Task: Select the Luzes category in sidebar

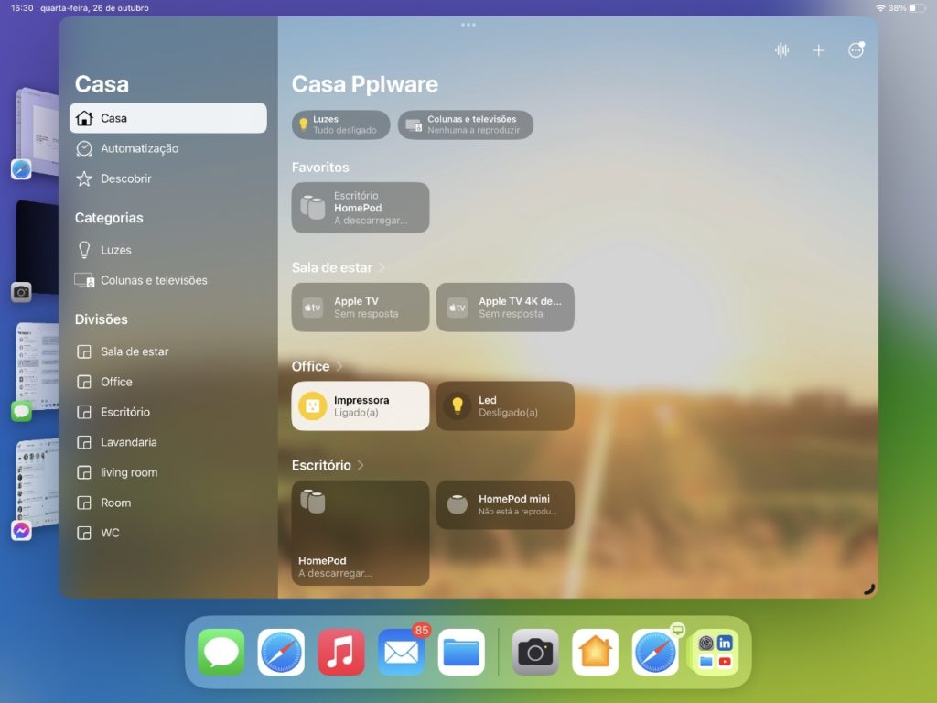Action: coord(168,250)
